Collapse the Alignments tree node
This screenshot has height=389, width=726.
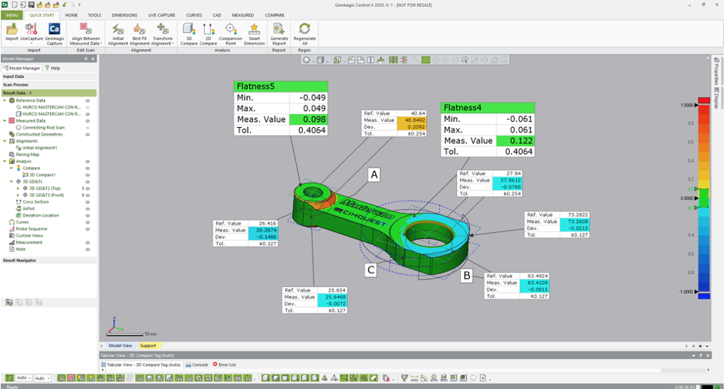coord(5,141)
